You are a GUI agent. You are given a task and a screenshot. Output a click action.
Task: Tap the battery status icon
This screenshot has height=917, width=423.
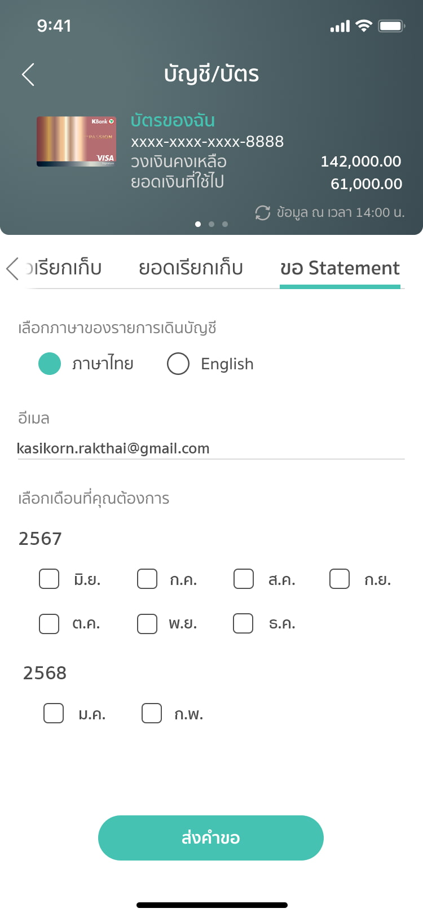(391, 26)
